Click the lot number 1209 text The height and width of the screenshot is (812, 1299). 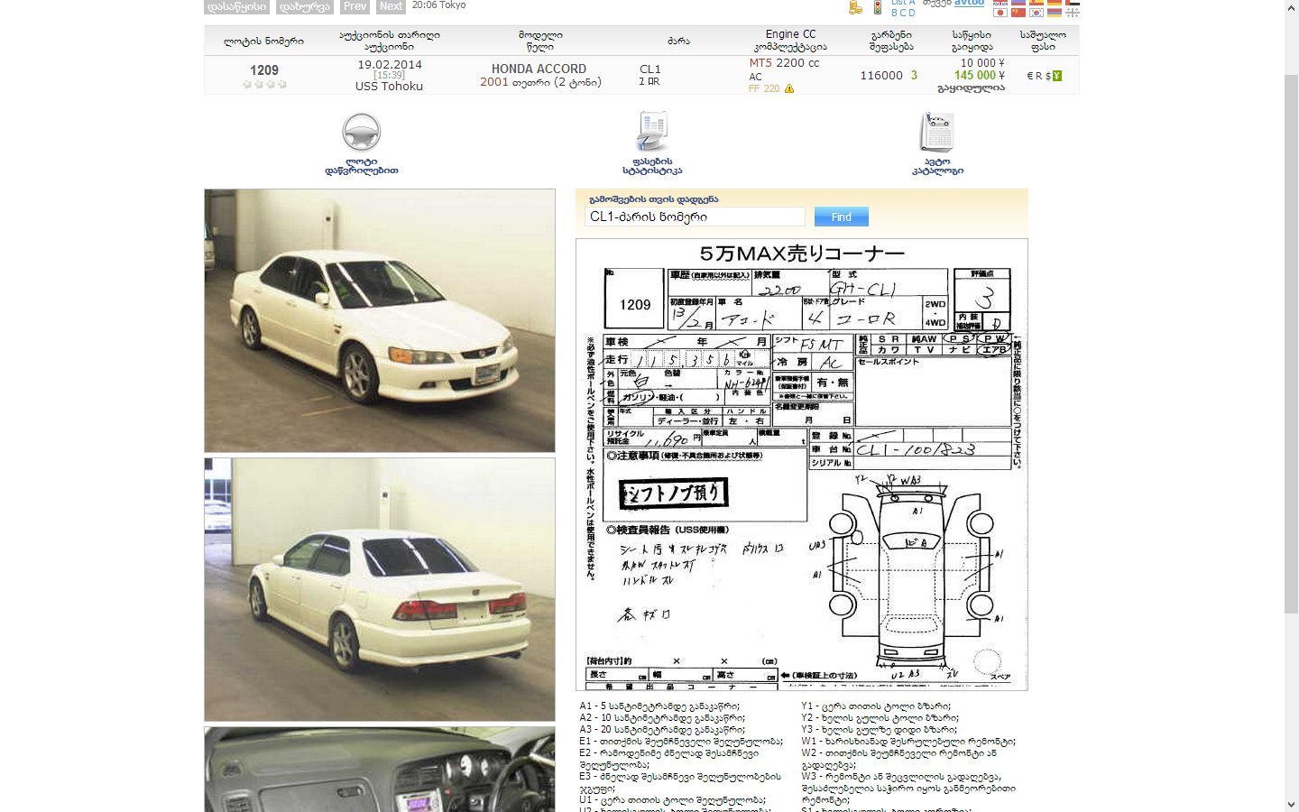pyautogui.click(x=264, y=69)
